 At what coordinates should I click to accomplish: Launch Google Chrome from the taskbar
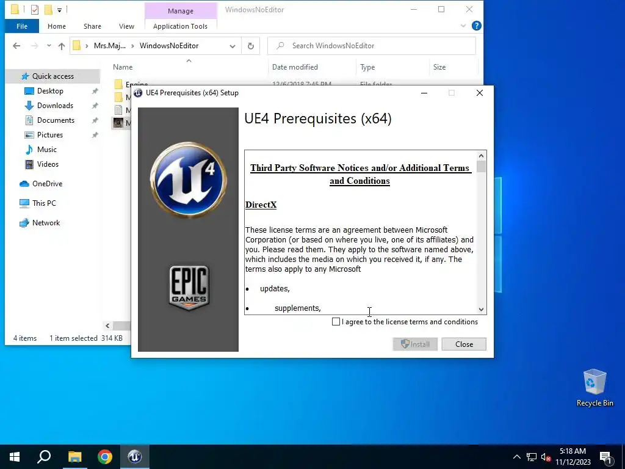(x=105, y=457)
